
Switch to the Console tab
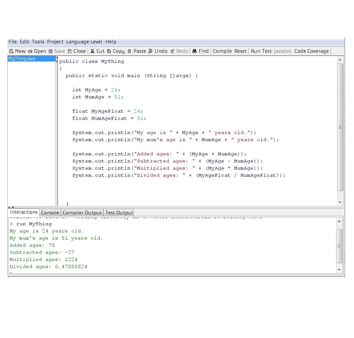(x=50, y=213)
